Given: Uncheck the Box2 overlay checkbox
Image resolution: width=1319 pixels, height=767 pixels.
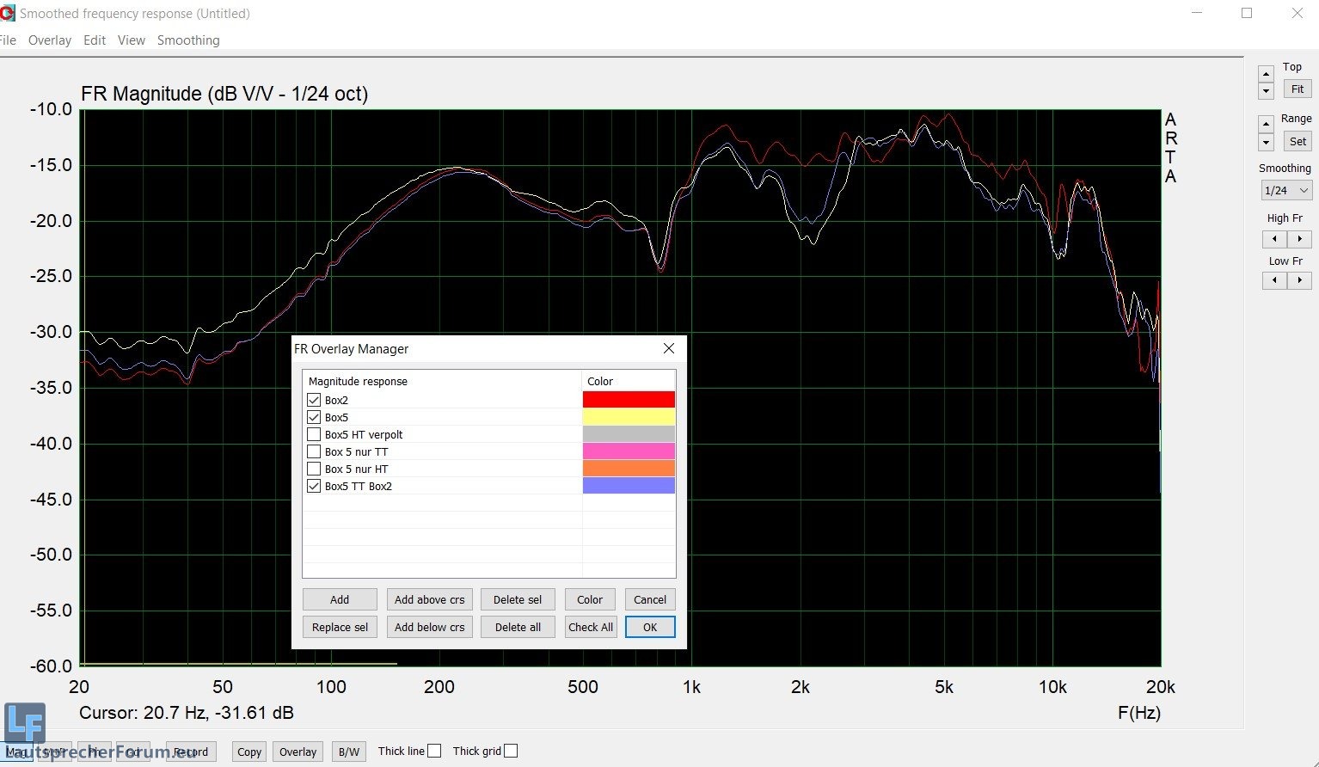Looking at the screenshot, I should (314, 400).
